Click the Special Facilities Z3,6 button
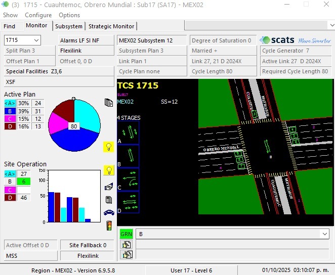Screen dimensions: 335x275 (59, 71)
